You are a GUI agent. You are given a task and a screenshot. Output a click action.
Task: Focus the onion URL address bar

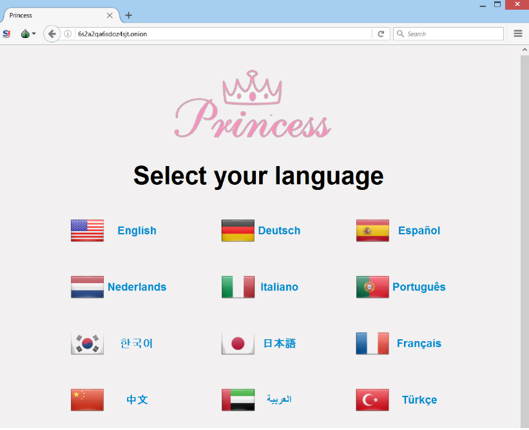(x=223, y=33)
